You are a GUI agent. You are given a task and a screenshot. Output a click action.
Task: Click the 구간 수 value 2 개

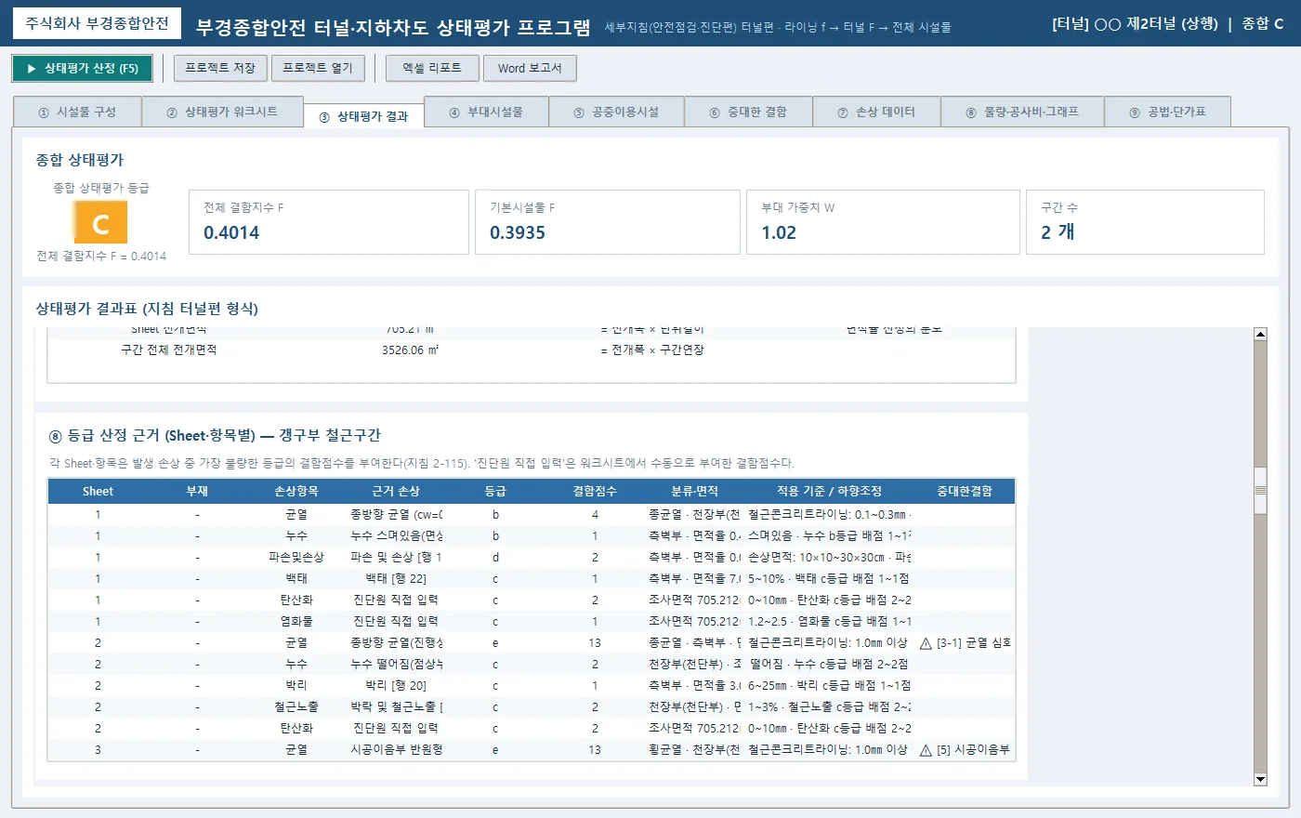[1058, 232]
